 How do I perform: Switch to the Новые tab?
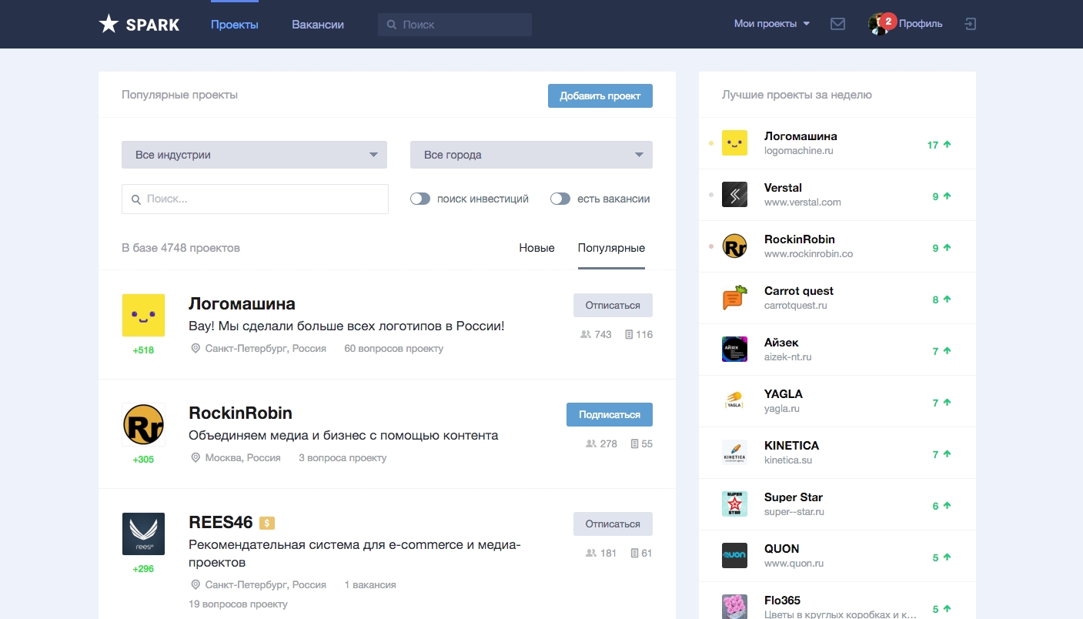(x=536, y=248)
